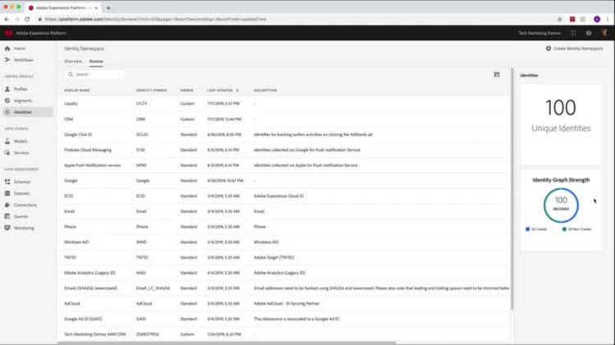Click the browser address bar URL

[155, 19]
